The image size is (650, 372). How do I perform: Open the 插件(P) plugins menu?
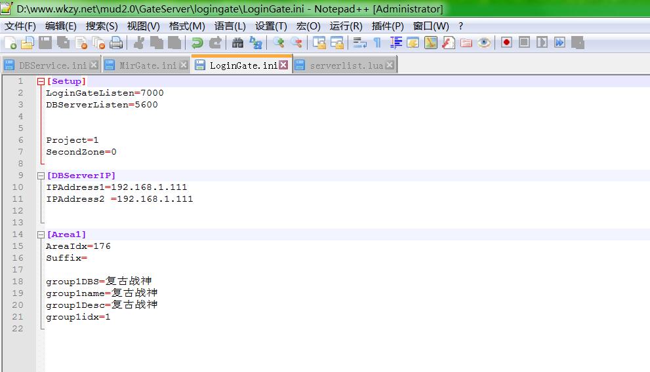pyautogui.click(x=388, y=26)
